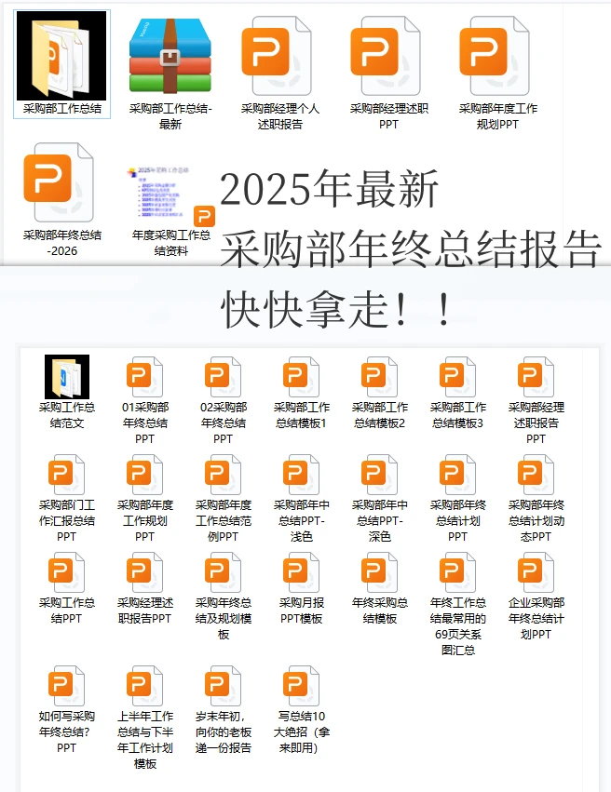Select the file name text 采购部年终总结-2026
The width and height of the screenshot is (611, 792).
[x=62, y=243]
